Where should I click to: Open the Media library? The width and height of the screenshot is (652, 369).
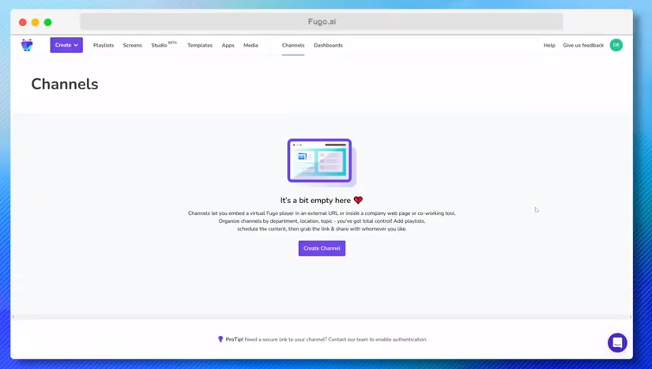click(251, 45)
